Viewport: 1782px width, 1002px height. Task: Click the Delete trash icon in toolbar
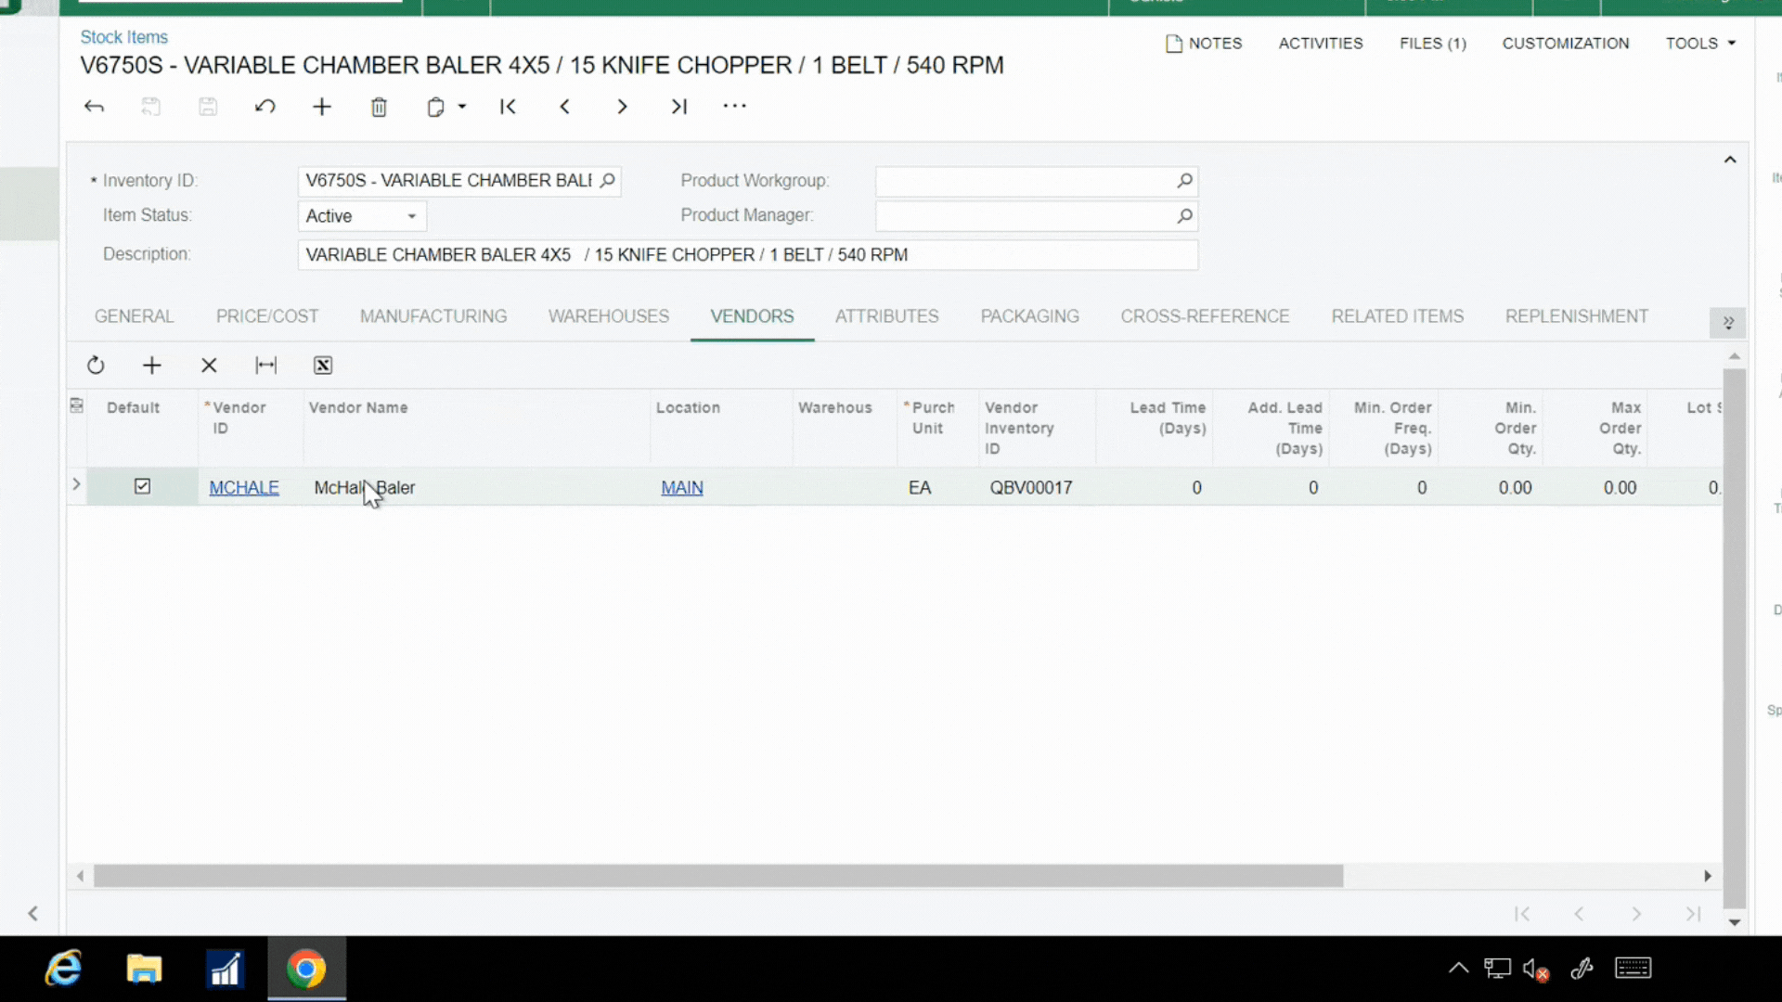379,107
